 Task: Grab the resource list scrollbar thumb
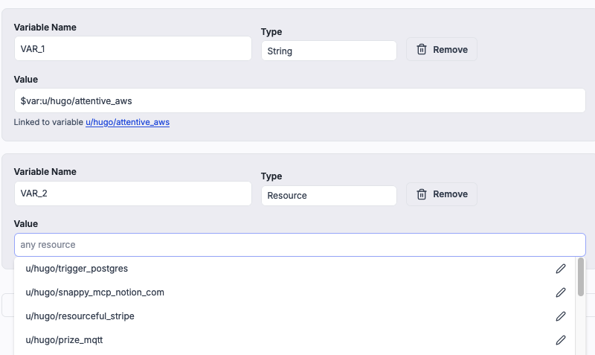580,276
